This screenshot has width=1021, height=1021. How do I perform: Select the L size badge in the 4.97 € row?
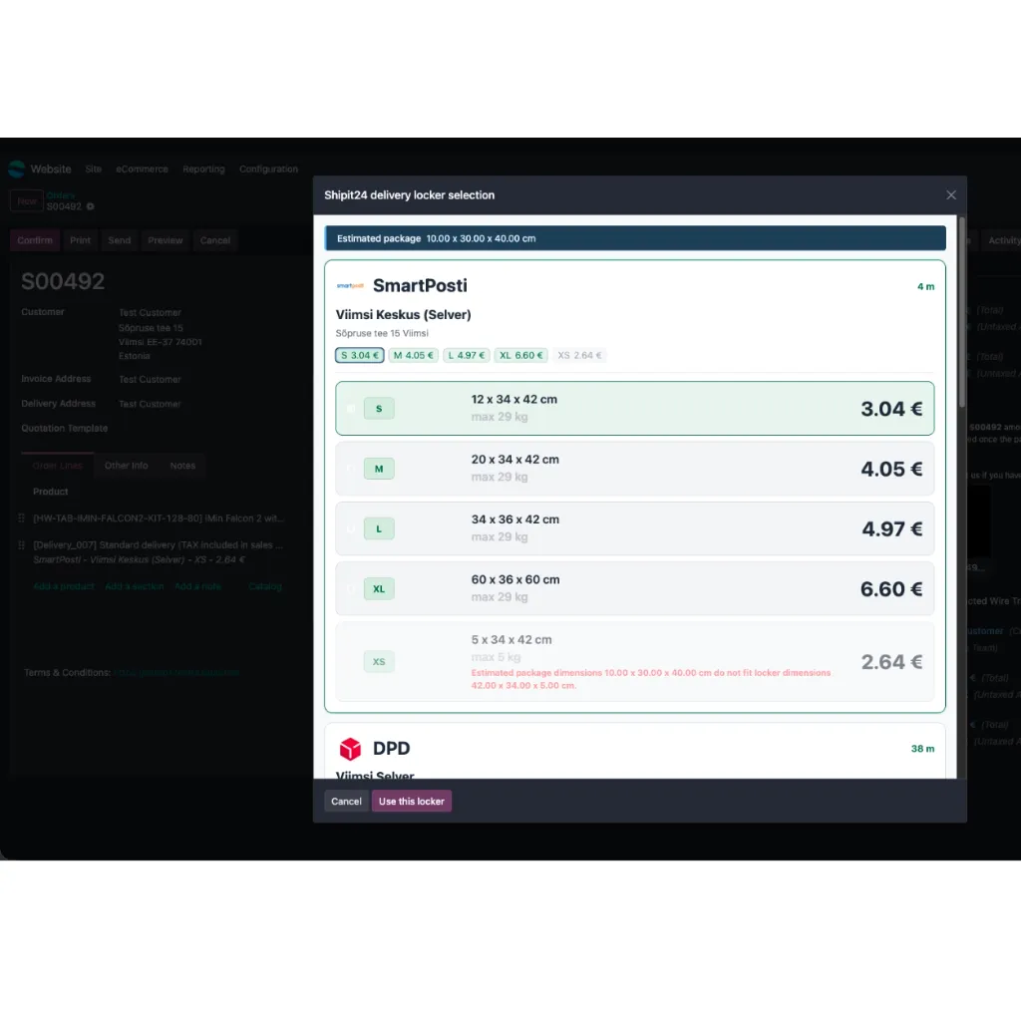click(x=379, y=528)
